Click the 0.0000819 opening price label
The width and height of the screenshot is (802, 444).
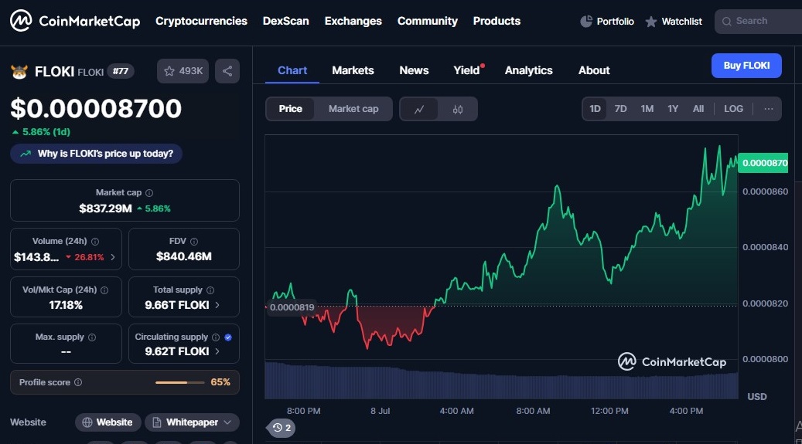pyautogui.click(x=292, y=307)
